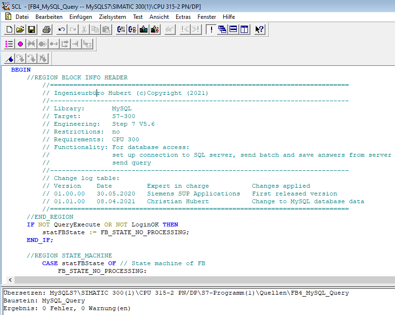Toggle the cascade windows button
The width and height of the screenshot is (395, 315).
click(x=222, y=30)
